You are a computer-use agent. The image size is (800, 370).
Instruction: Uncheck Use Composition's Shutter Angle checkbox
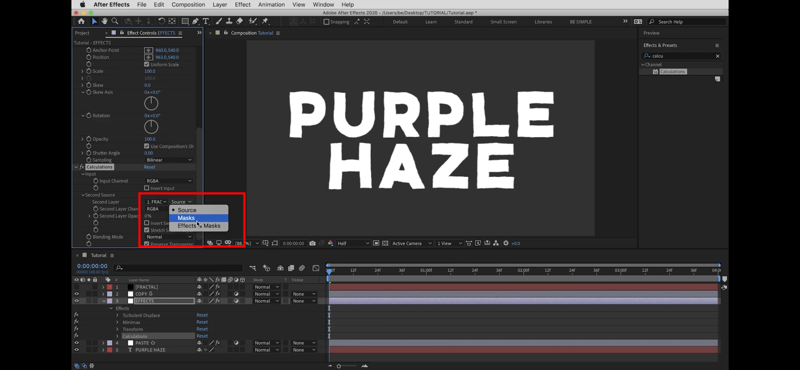147,146
